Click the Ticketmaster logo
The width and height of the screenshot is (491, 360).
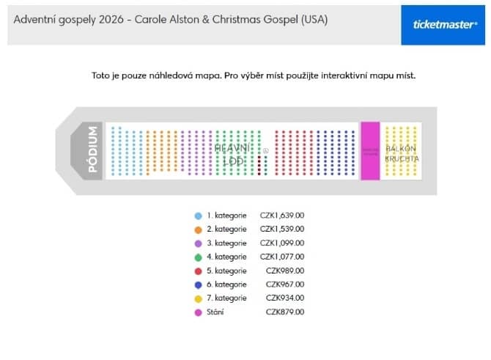coord(443,25)
